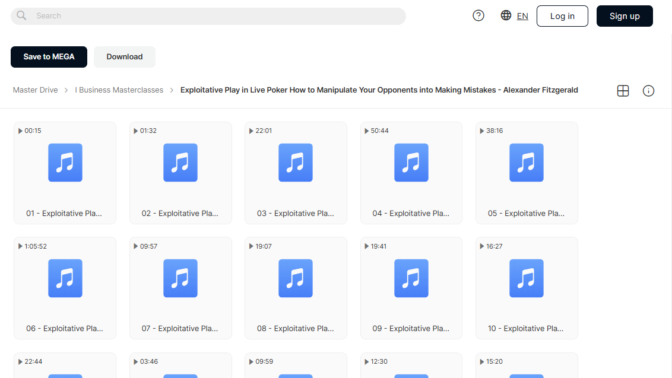Viewport: 672px width, 378px height.
Task: Open audio file 10 music note icon
Action: [x=527, y=278]
